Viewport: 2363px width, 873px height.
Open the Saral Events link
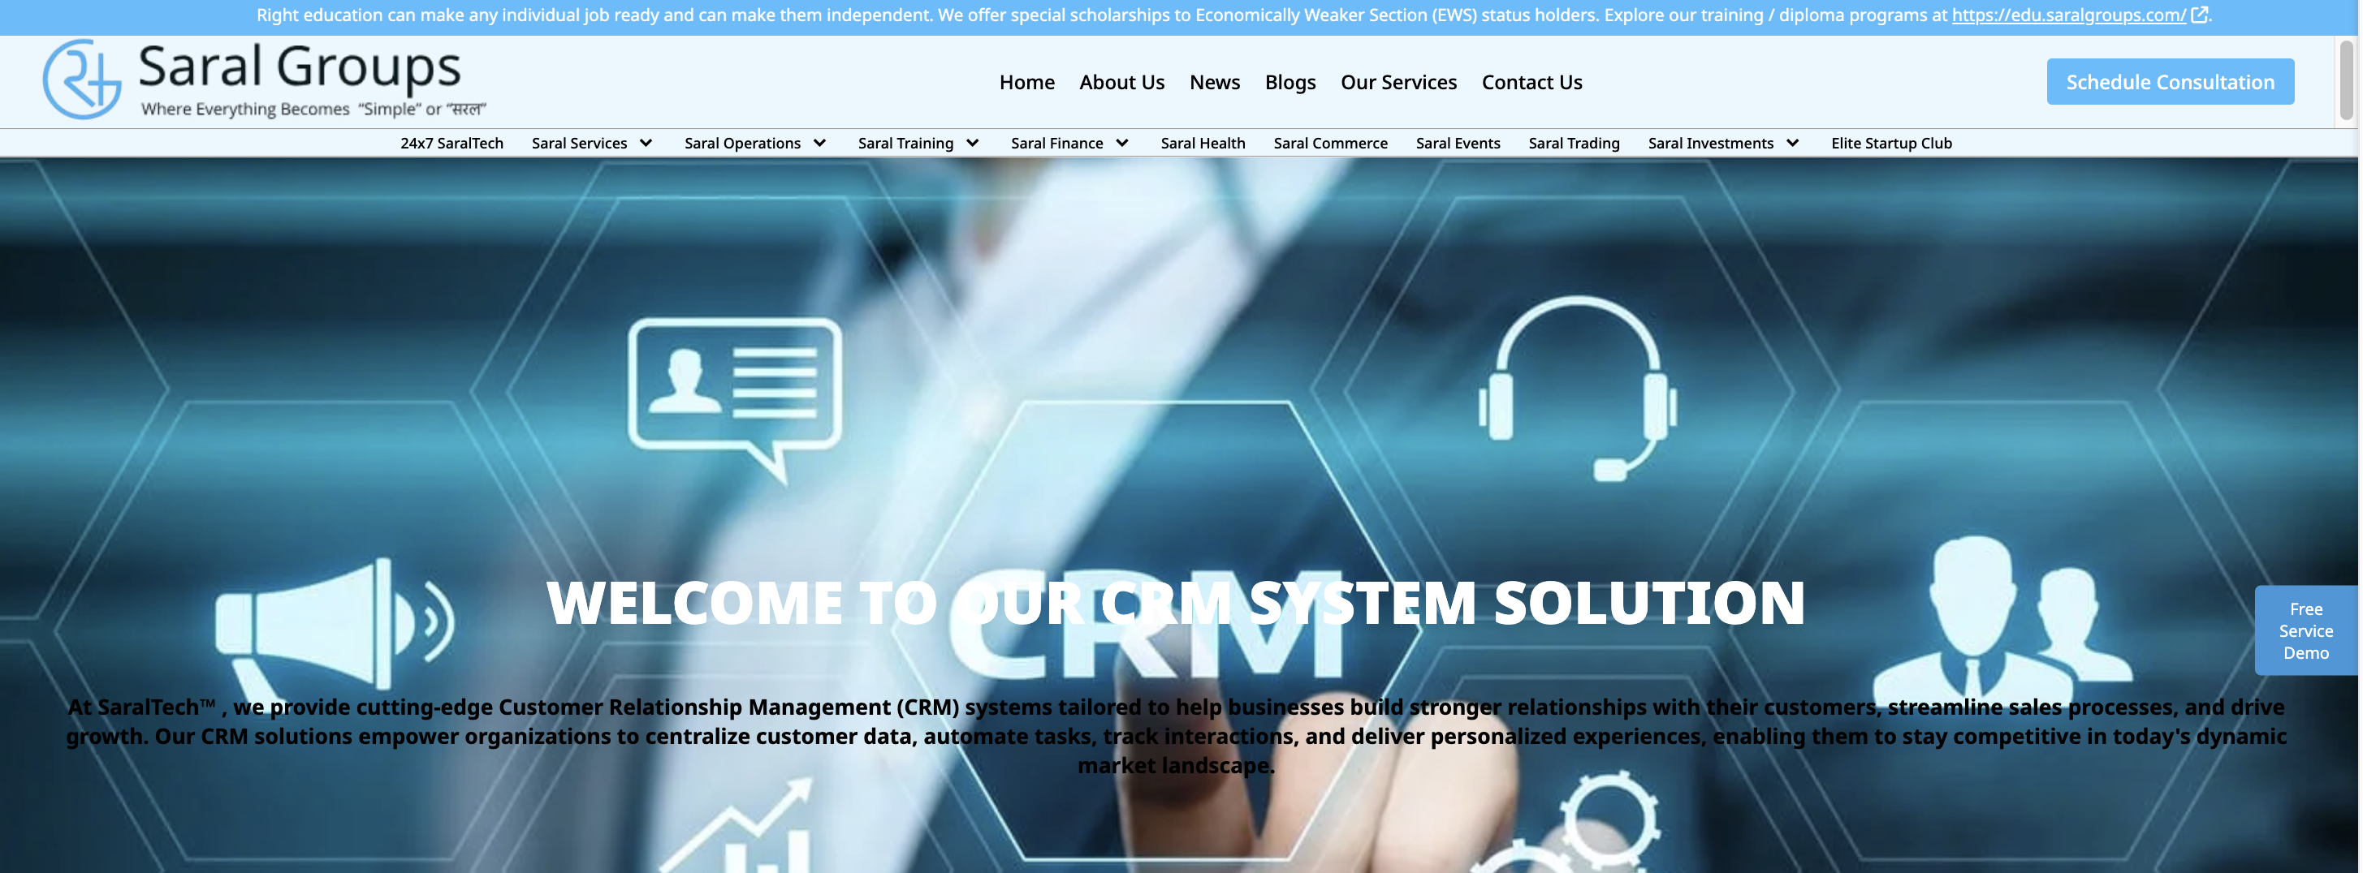click(x=1458, y=143)
